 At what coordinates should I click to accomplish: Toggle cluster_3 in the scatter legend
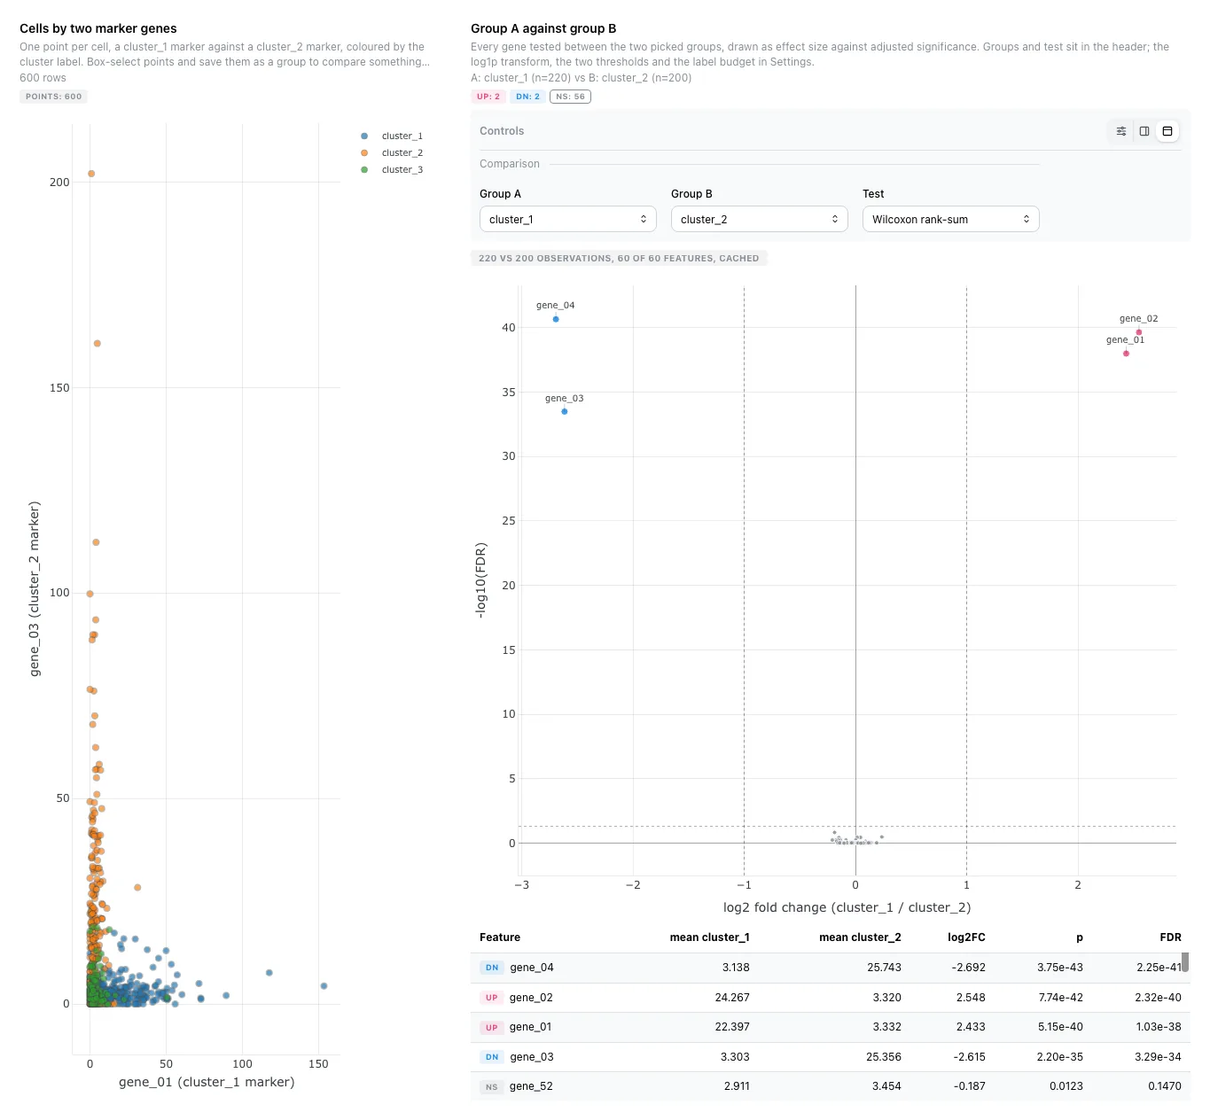click(x=392, y=169)
